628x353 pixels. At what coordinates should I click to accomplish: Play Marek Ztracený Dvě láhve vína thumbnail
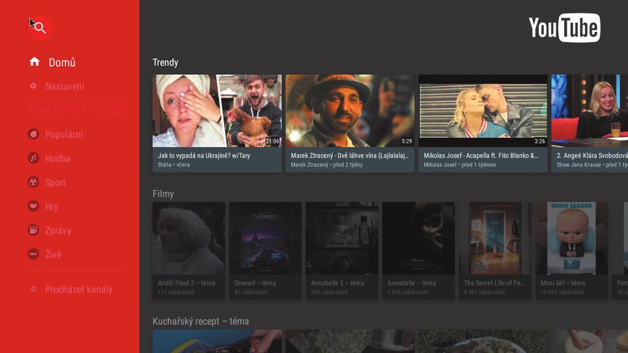(x=350, y=111)
